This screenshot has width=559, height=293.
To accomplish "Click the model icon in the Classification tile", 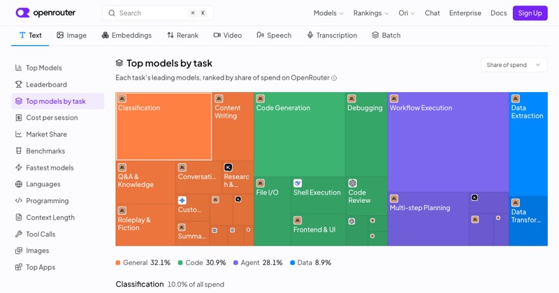I will coord(122,98).
